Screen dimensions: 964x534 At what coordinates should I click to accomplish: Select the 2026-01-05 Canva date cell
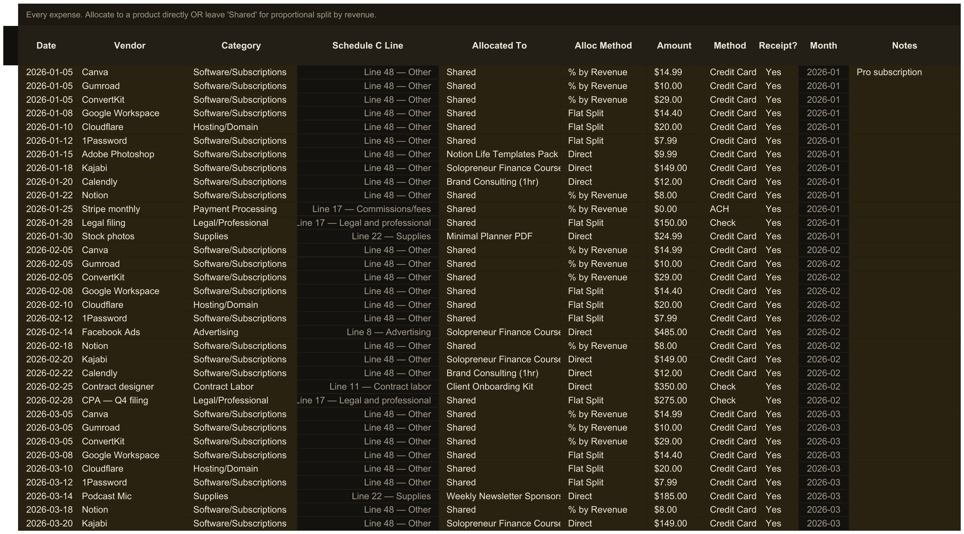click(x=46, y=72)
